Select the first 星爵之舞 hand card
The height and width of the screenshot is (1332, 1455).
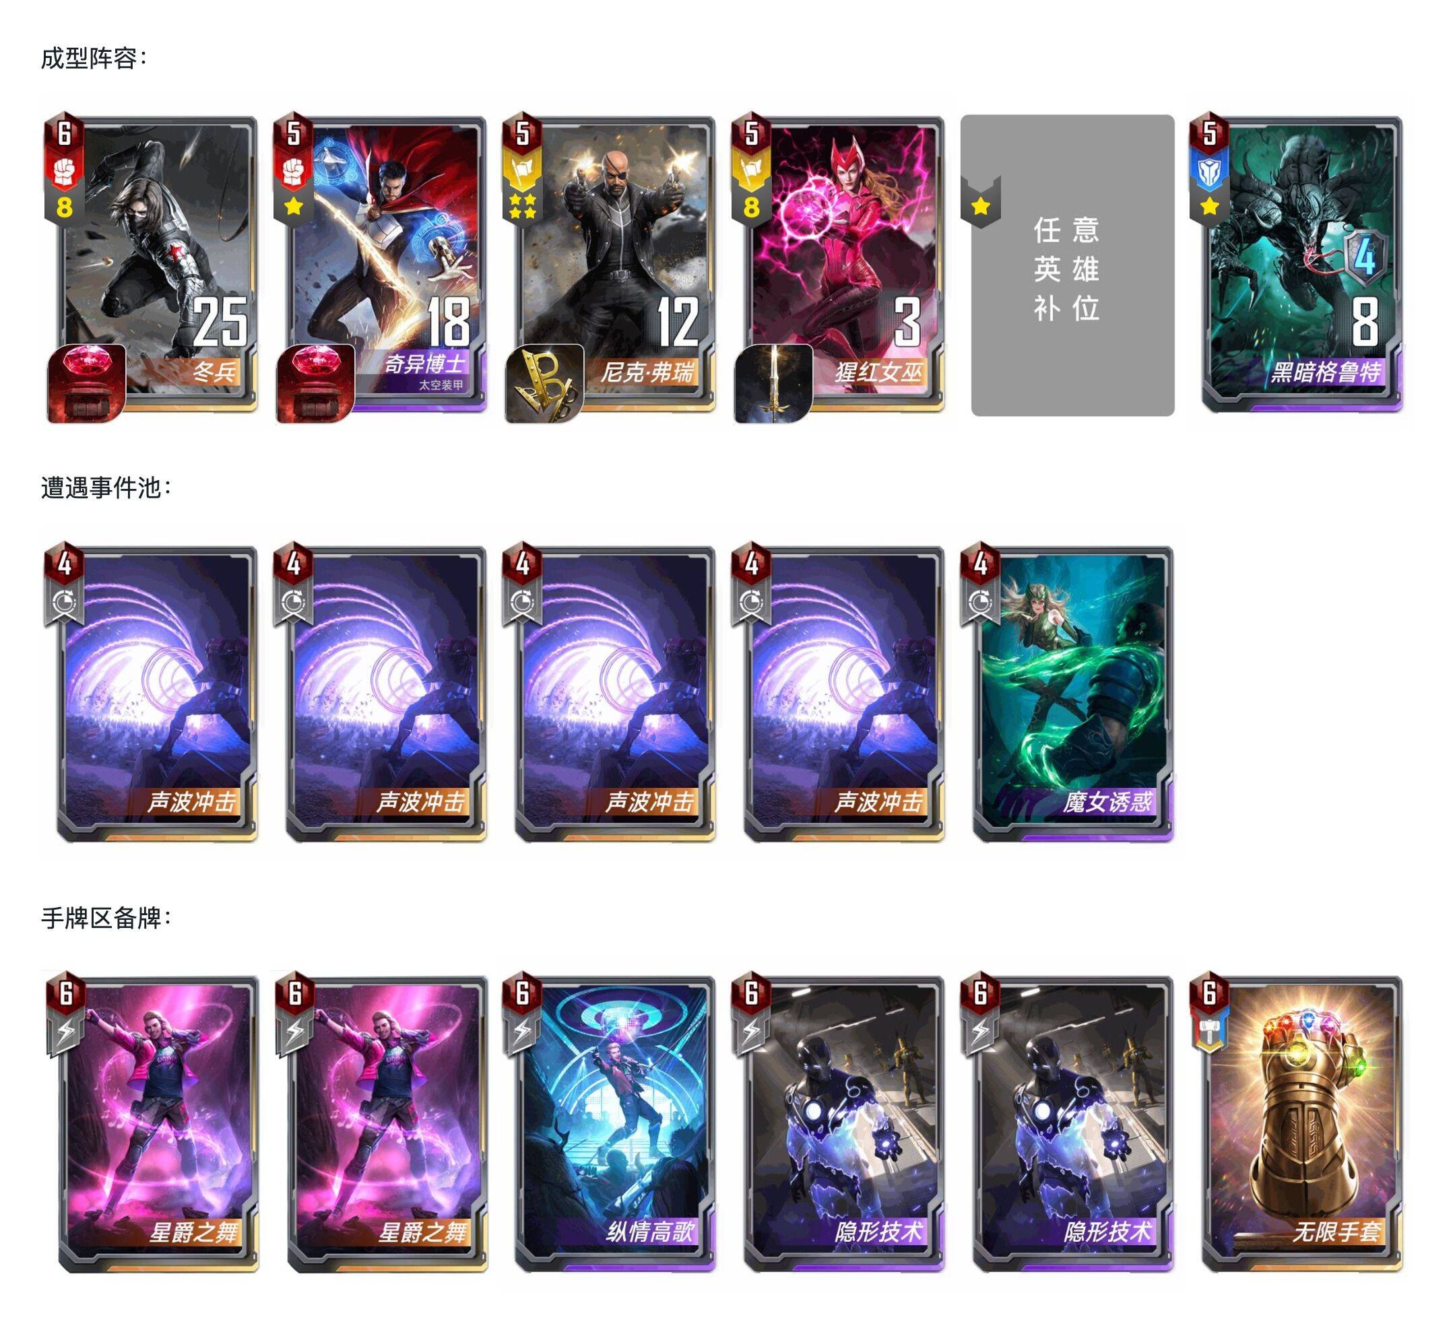coord(150,1124)
